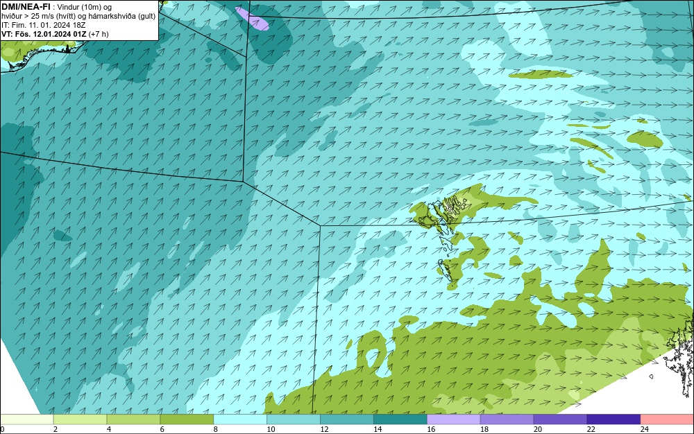Click the legend label "4"
The height and width of the screenshot is (434, 694).
pyautogui.click(x=109, y=429)
